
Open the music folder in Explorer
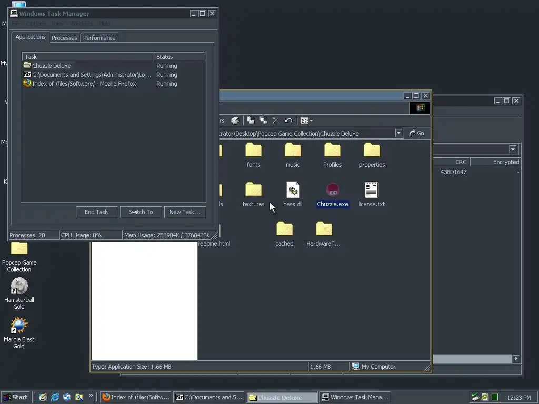(x=293, y=150)
